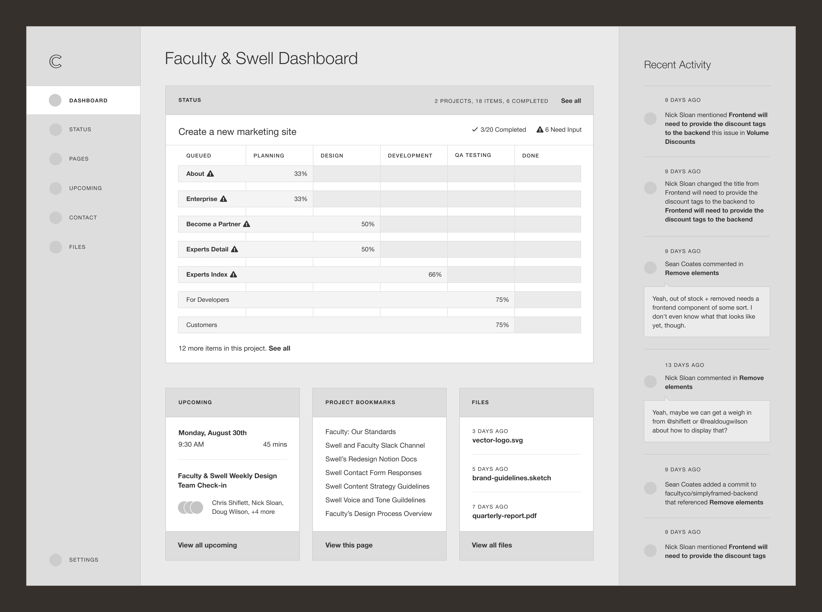
Task: Click the About 33% progress bar
Action: pos(246,174)
